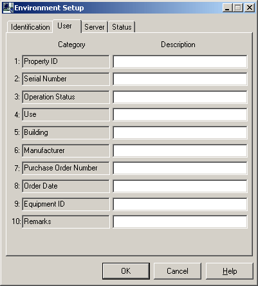Open the Server tab

(x=95, y=27)
